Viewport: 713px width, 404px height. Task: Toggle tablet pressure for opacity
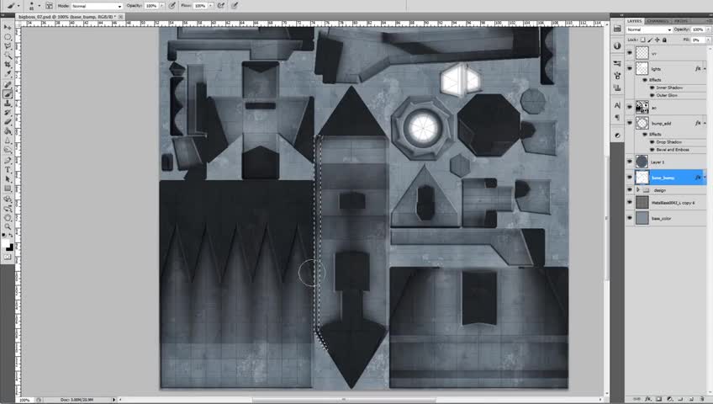click(172, 6)
